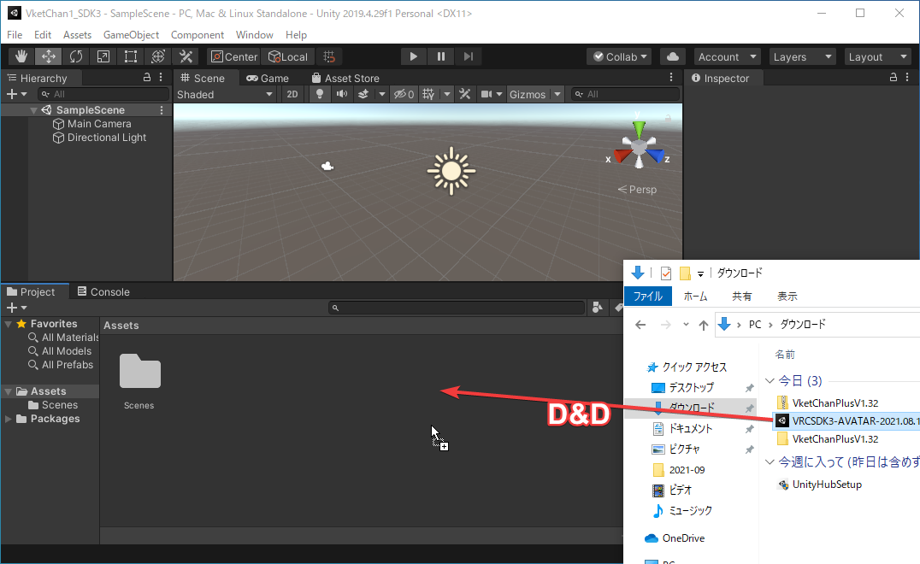The width and height of the screenshot is (920, 564).
Task: Open the GameObject menu
Action: [x=131, y=35]
